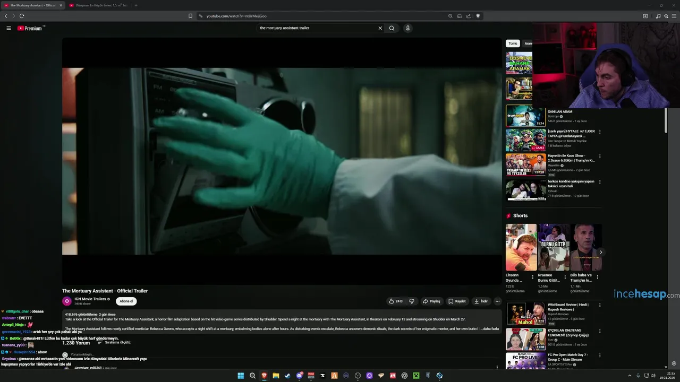Screen dimensions: 680x382
Task: Switch to the Dünyanın En Küçük Evleri tab
Action: (98, 5)
